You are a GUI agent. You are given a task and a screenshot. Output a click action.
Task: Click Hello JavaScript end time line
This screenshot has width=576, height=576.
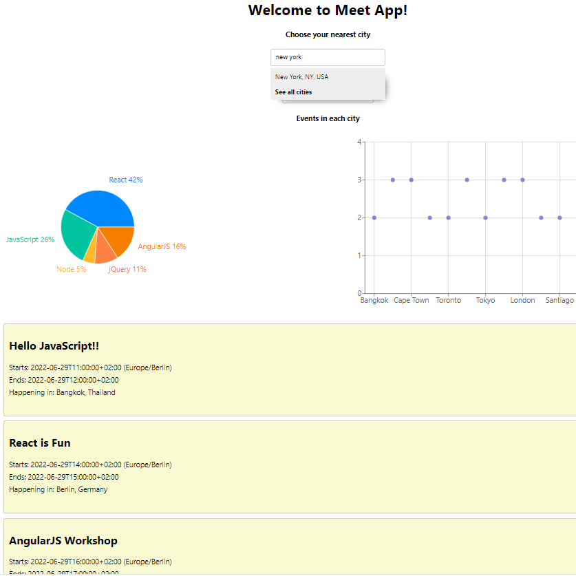coord(64,380)
